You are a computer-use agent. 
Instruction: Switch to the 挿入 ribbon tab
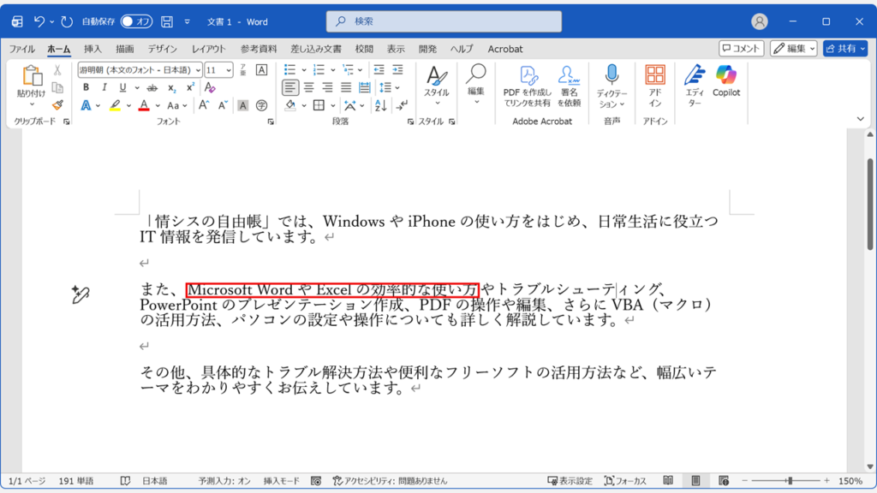tap(92, 49)
